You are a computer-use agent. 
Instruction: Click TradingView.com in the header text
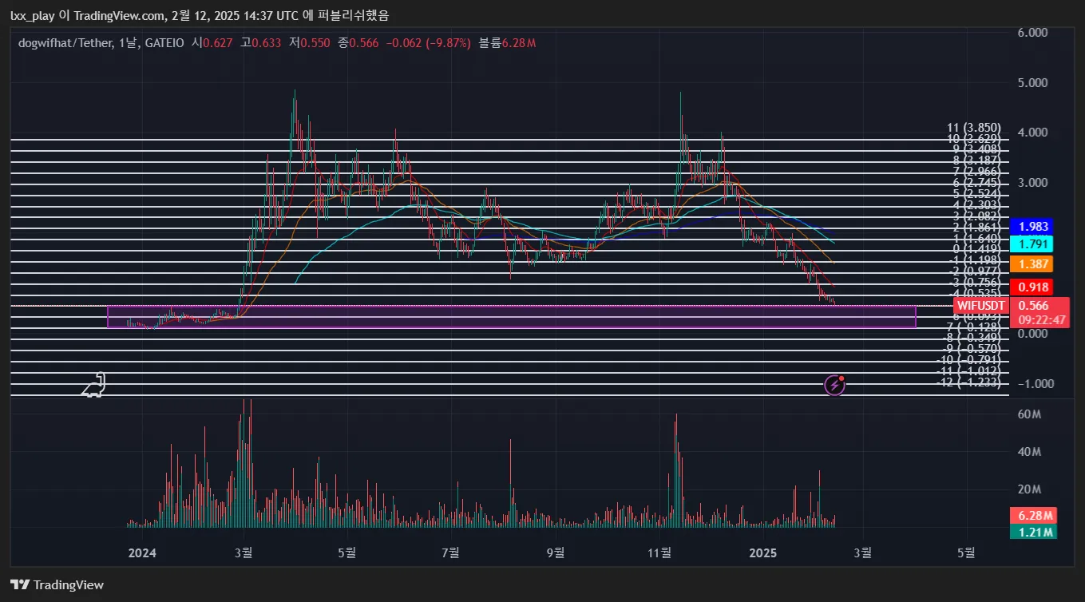pos(119,15)
